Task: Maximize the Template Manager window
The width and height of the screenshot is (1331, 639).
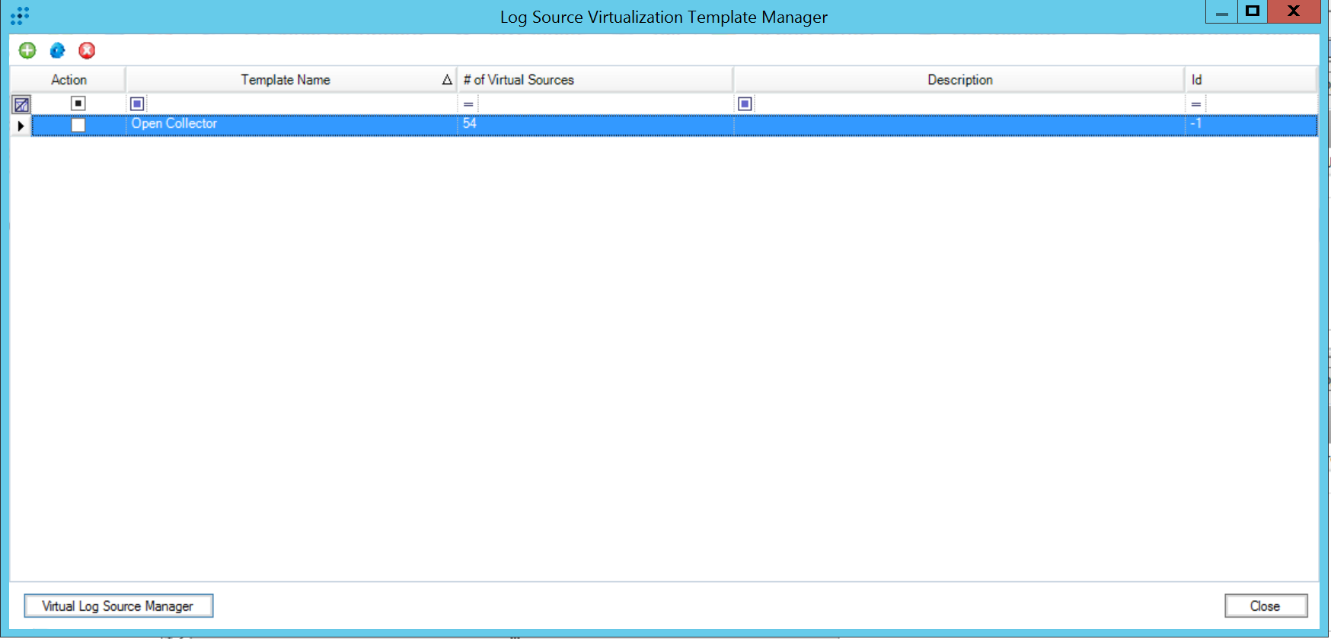Action: (1252, 11)
